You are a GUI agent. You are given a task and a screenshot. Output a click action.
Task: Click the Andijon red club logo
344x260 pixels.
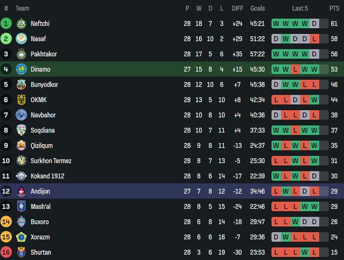tap(21, 191)
